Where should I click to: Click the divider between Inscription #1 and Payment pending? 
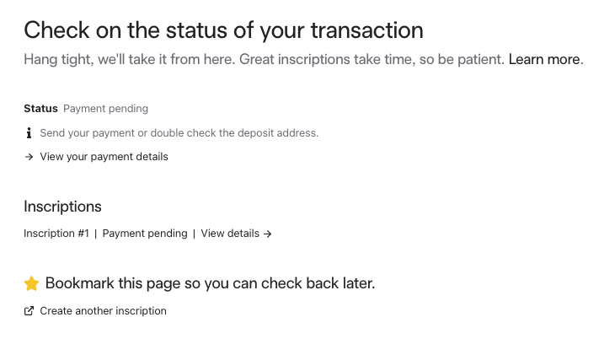coord(95,234)
